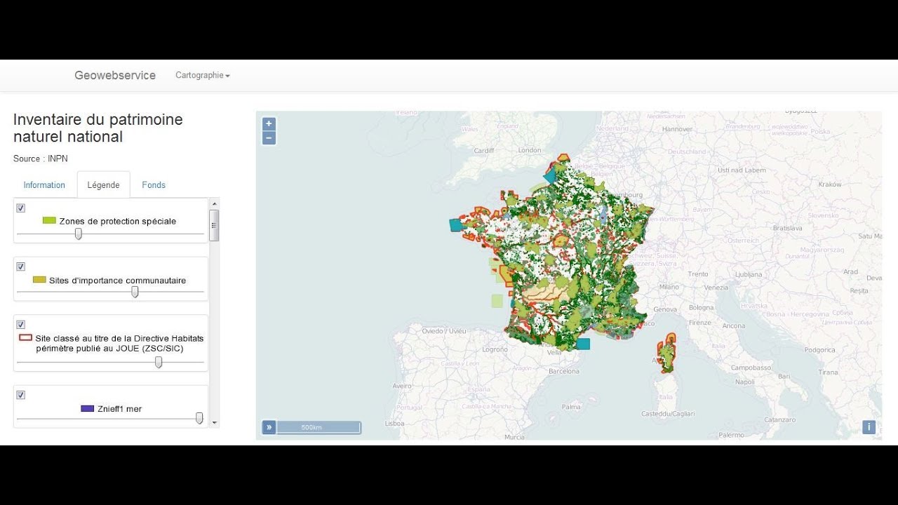Click the 'Source : INPN' text

pyautogui.click(x=41, y=159)
